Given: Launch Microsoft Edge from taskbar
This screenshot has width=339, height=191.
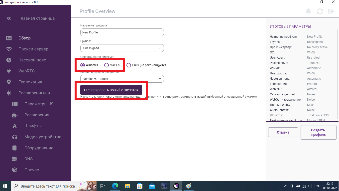Looking at the screenshot, I should pyautogui.click(x=115, y=186).
